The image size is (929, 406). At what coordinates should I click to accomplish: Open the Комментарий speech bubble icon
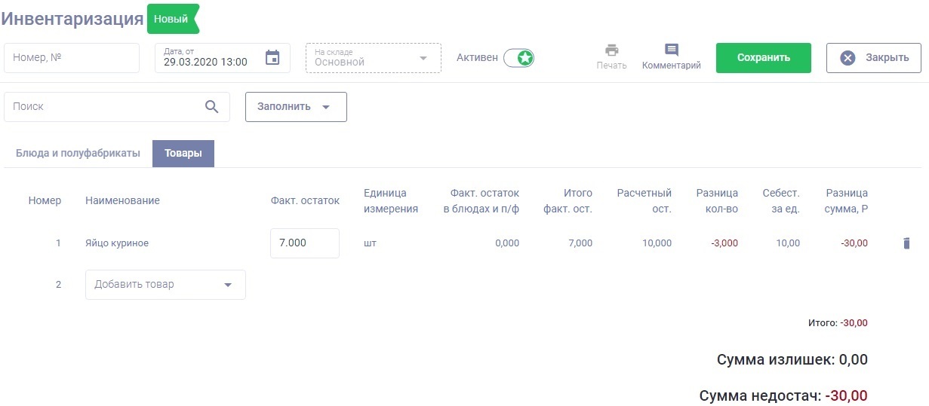pyautogui.click(x=671, y=50)
